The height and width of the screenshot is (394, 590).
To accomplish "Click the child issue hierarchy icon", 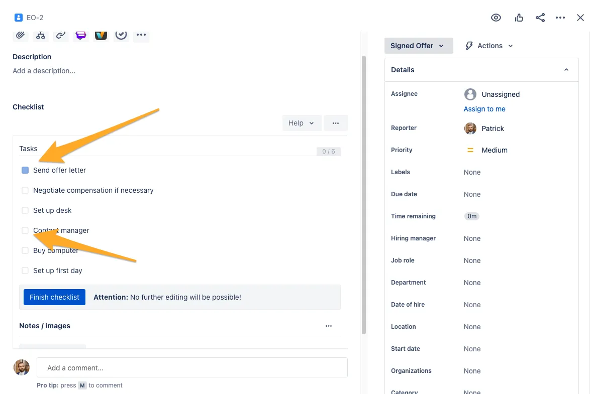I will (x=41, y=35).
